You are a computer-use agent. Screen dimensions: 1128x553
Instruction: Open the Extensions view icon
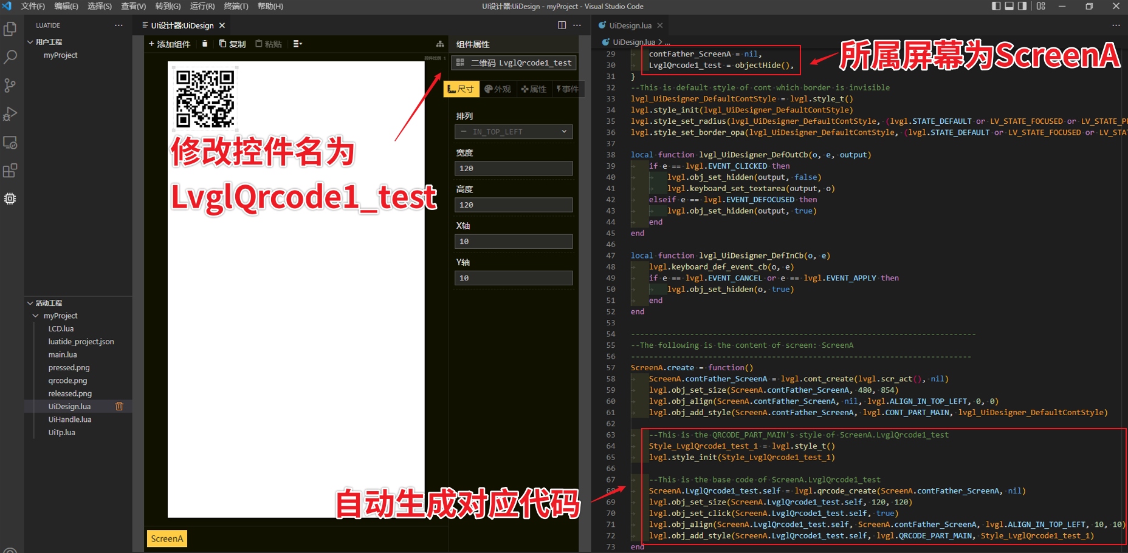[x=10, y=171]
